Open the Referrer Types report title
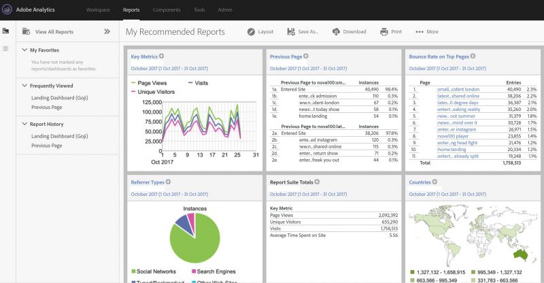544x283 pixels. [x=148, y=182]
